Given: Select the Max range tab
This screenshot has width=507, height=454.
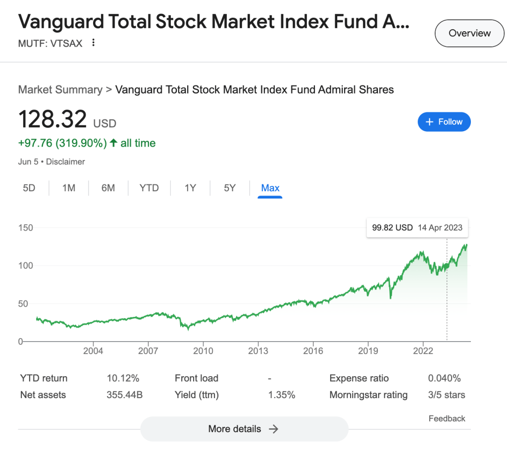Looking at the screenshot, I should [x=270, y=188].
